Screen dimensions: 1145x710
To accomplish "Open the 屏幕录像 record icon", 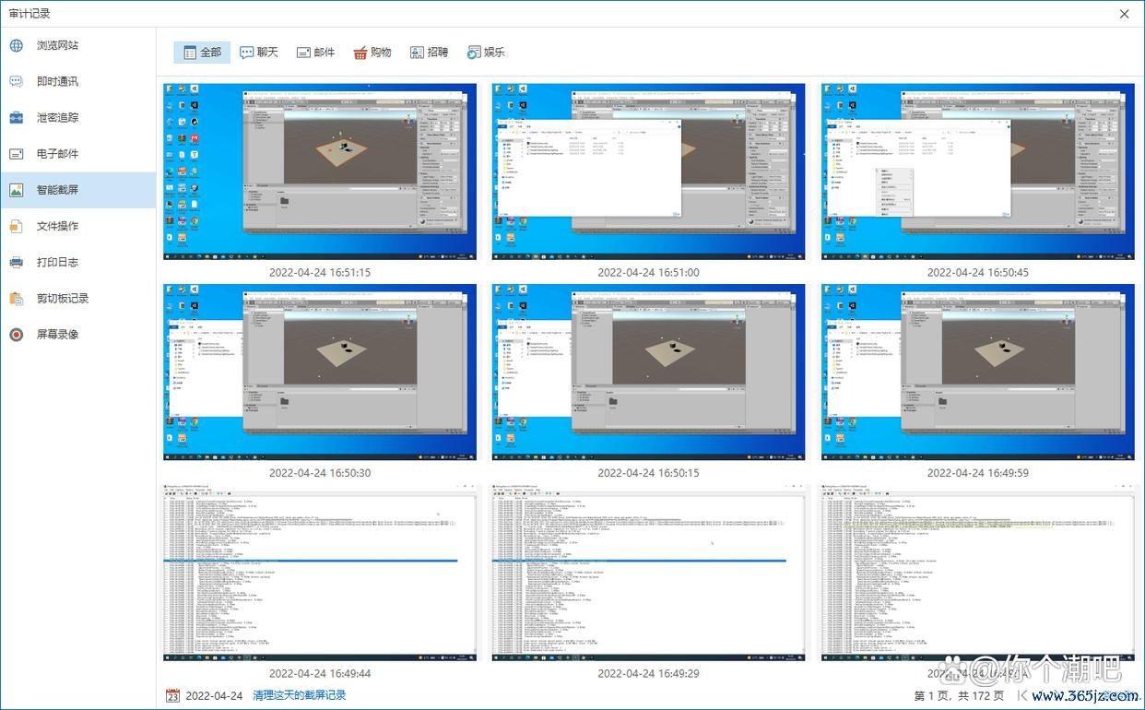I will click(17, 335).
